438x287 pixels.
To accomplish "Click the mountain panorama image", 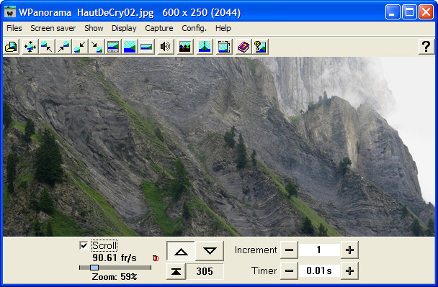I will point(219,147).
